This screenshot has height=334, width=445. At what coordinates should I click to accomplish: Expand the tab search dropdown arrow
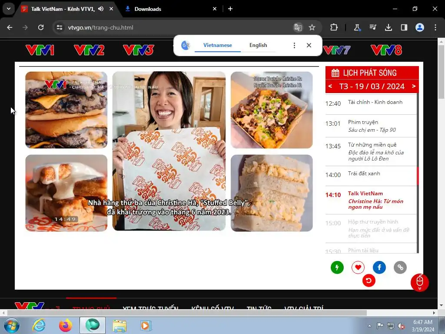coord(9,9)
